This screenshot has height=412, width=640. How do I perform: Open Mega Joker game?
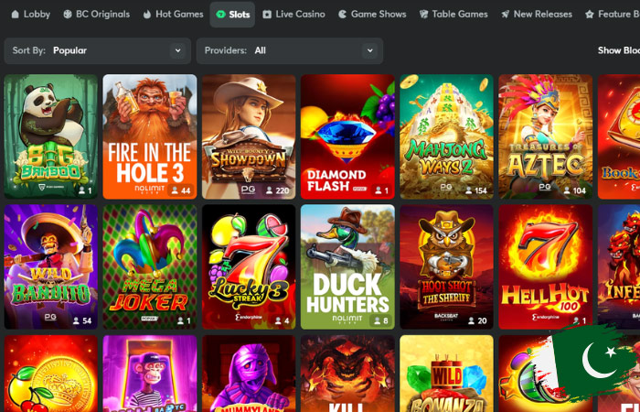[150, 267]
